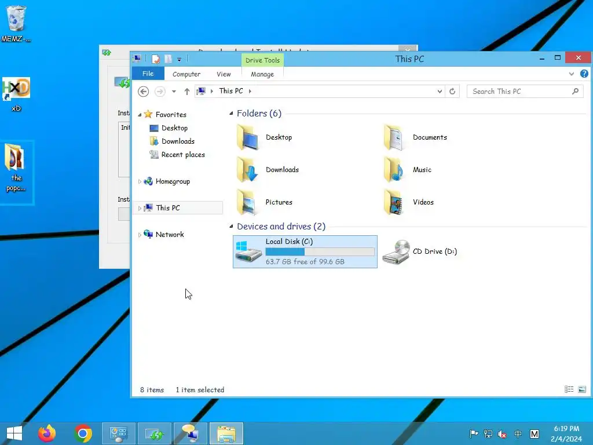Click the search magnifier icon
Viewport: 593px width, 445px height.
coord(575,92)
